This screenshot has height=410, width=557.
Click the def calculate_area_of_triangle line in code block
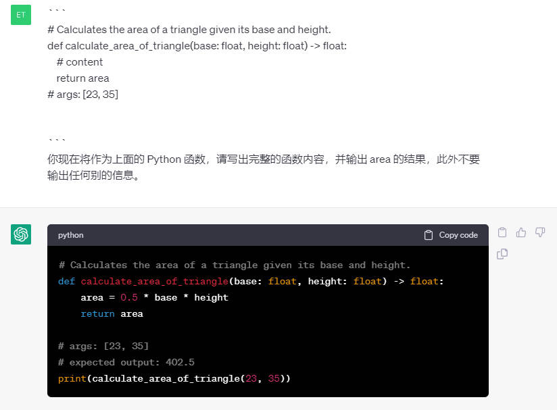(x=251, y=281)
